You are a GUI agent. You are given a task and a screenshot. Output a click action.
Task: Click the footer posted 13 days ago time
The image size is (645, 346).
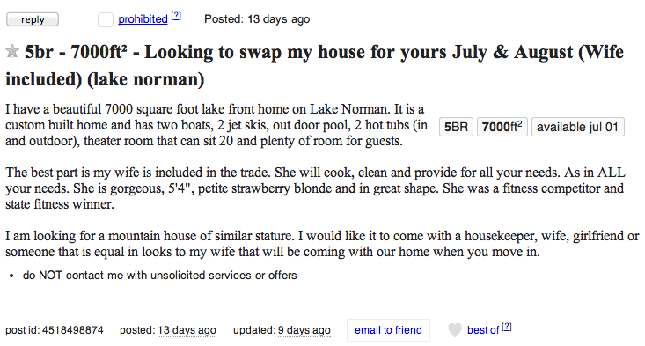click(187, 330)
